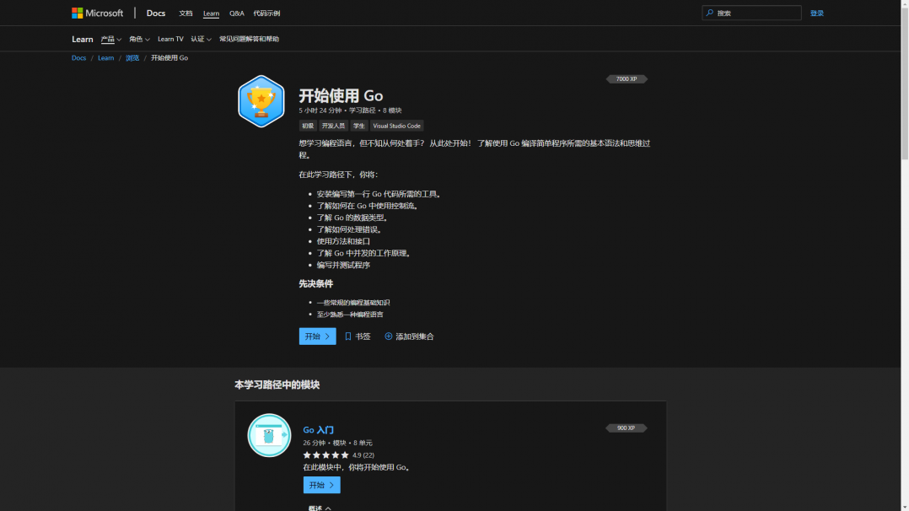Click the Go learning path trophy badge
The image size is (909, 511).
[x=261, y=101]
